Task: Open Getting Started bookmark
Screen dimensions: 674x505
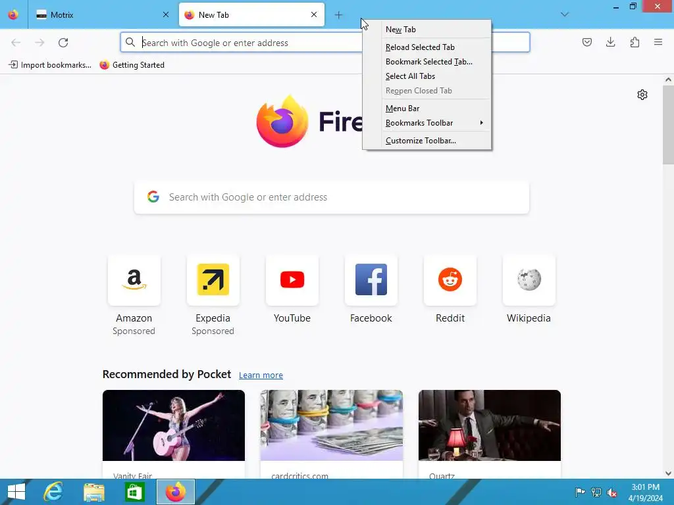Action: coord(132,65)
